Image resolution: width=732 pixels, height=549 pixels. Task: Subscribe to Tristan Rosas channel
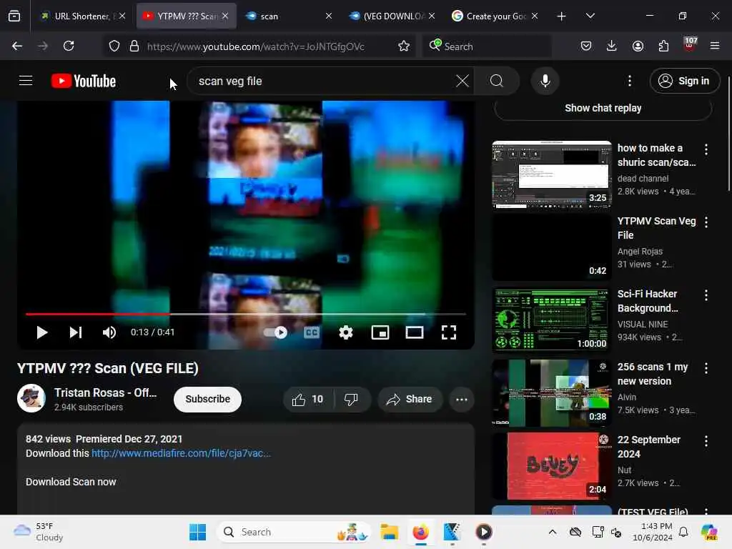[x=208, y=399]
